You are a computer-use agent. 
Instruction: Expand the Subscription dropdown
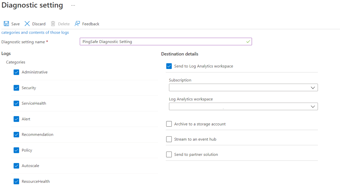[243, 88]
